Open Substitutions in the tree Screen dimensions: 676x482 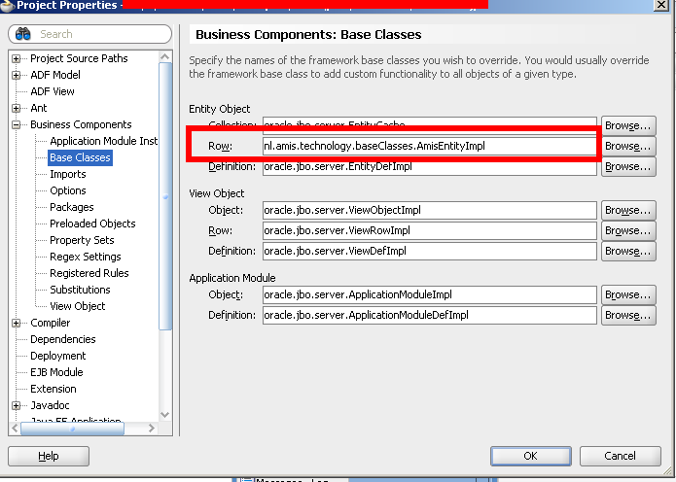pyautogui.click(x=80, y=290)
